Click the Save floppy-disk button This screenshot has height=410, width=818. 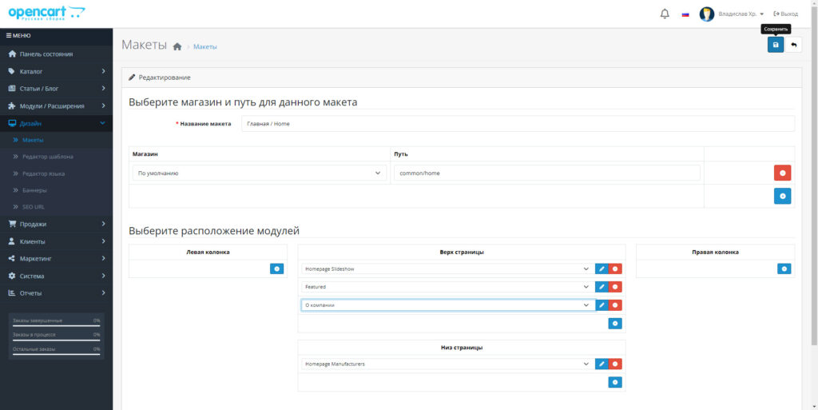coord(775,45)
